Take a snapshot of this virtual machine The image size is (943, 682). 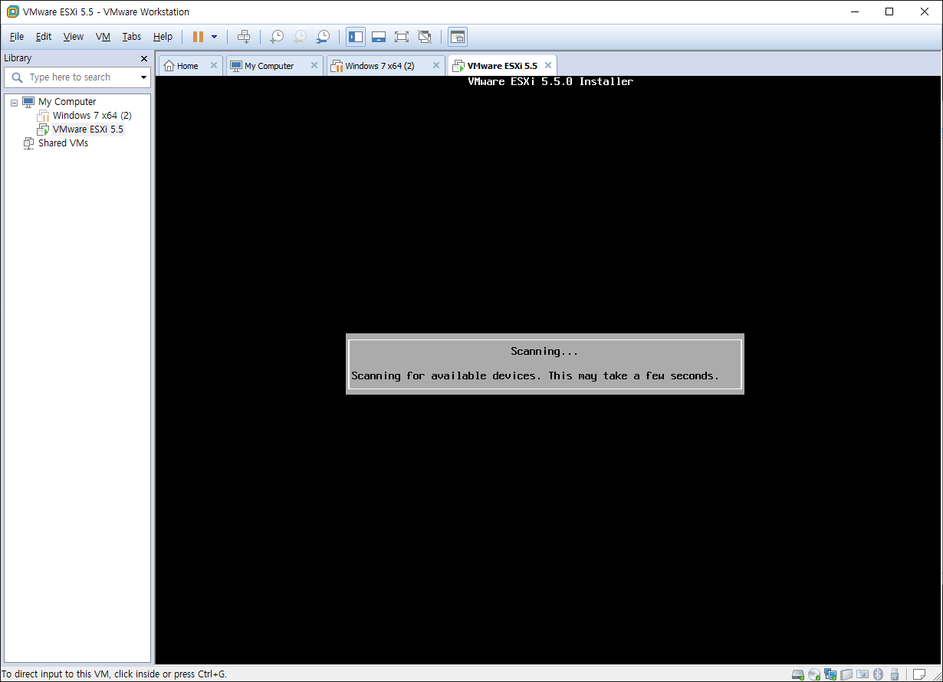pyautogui.click(x=277, y=37)
